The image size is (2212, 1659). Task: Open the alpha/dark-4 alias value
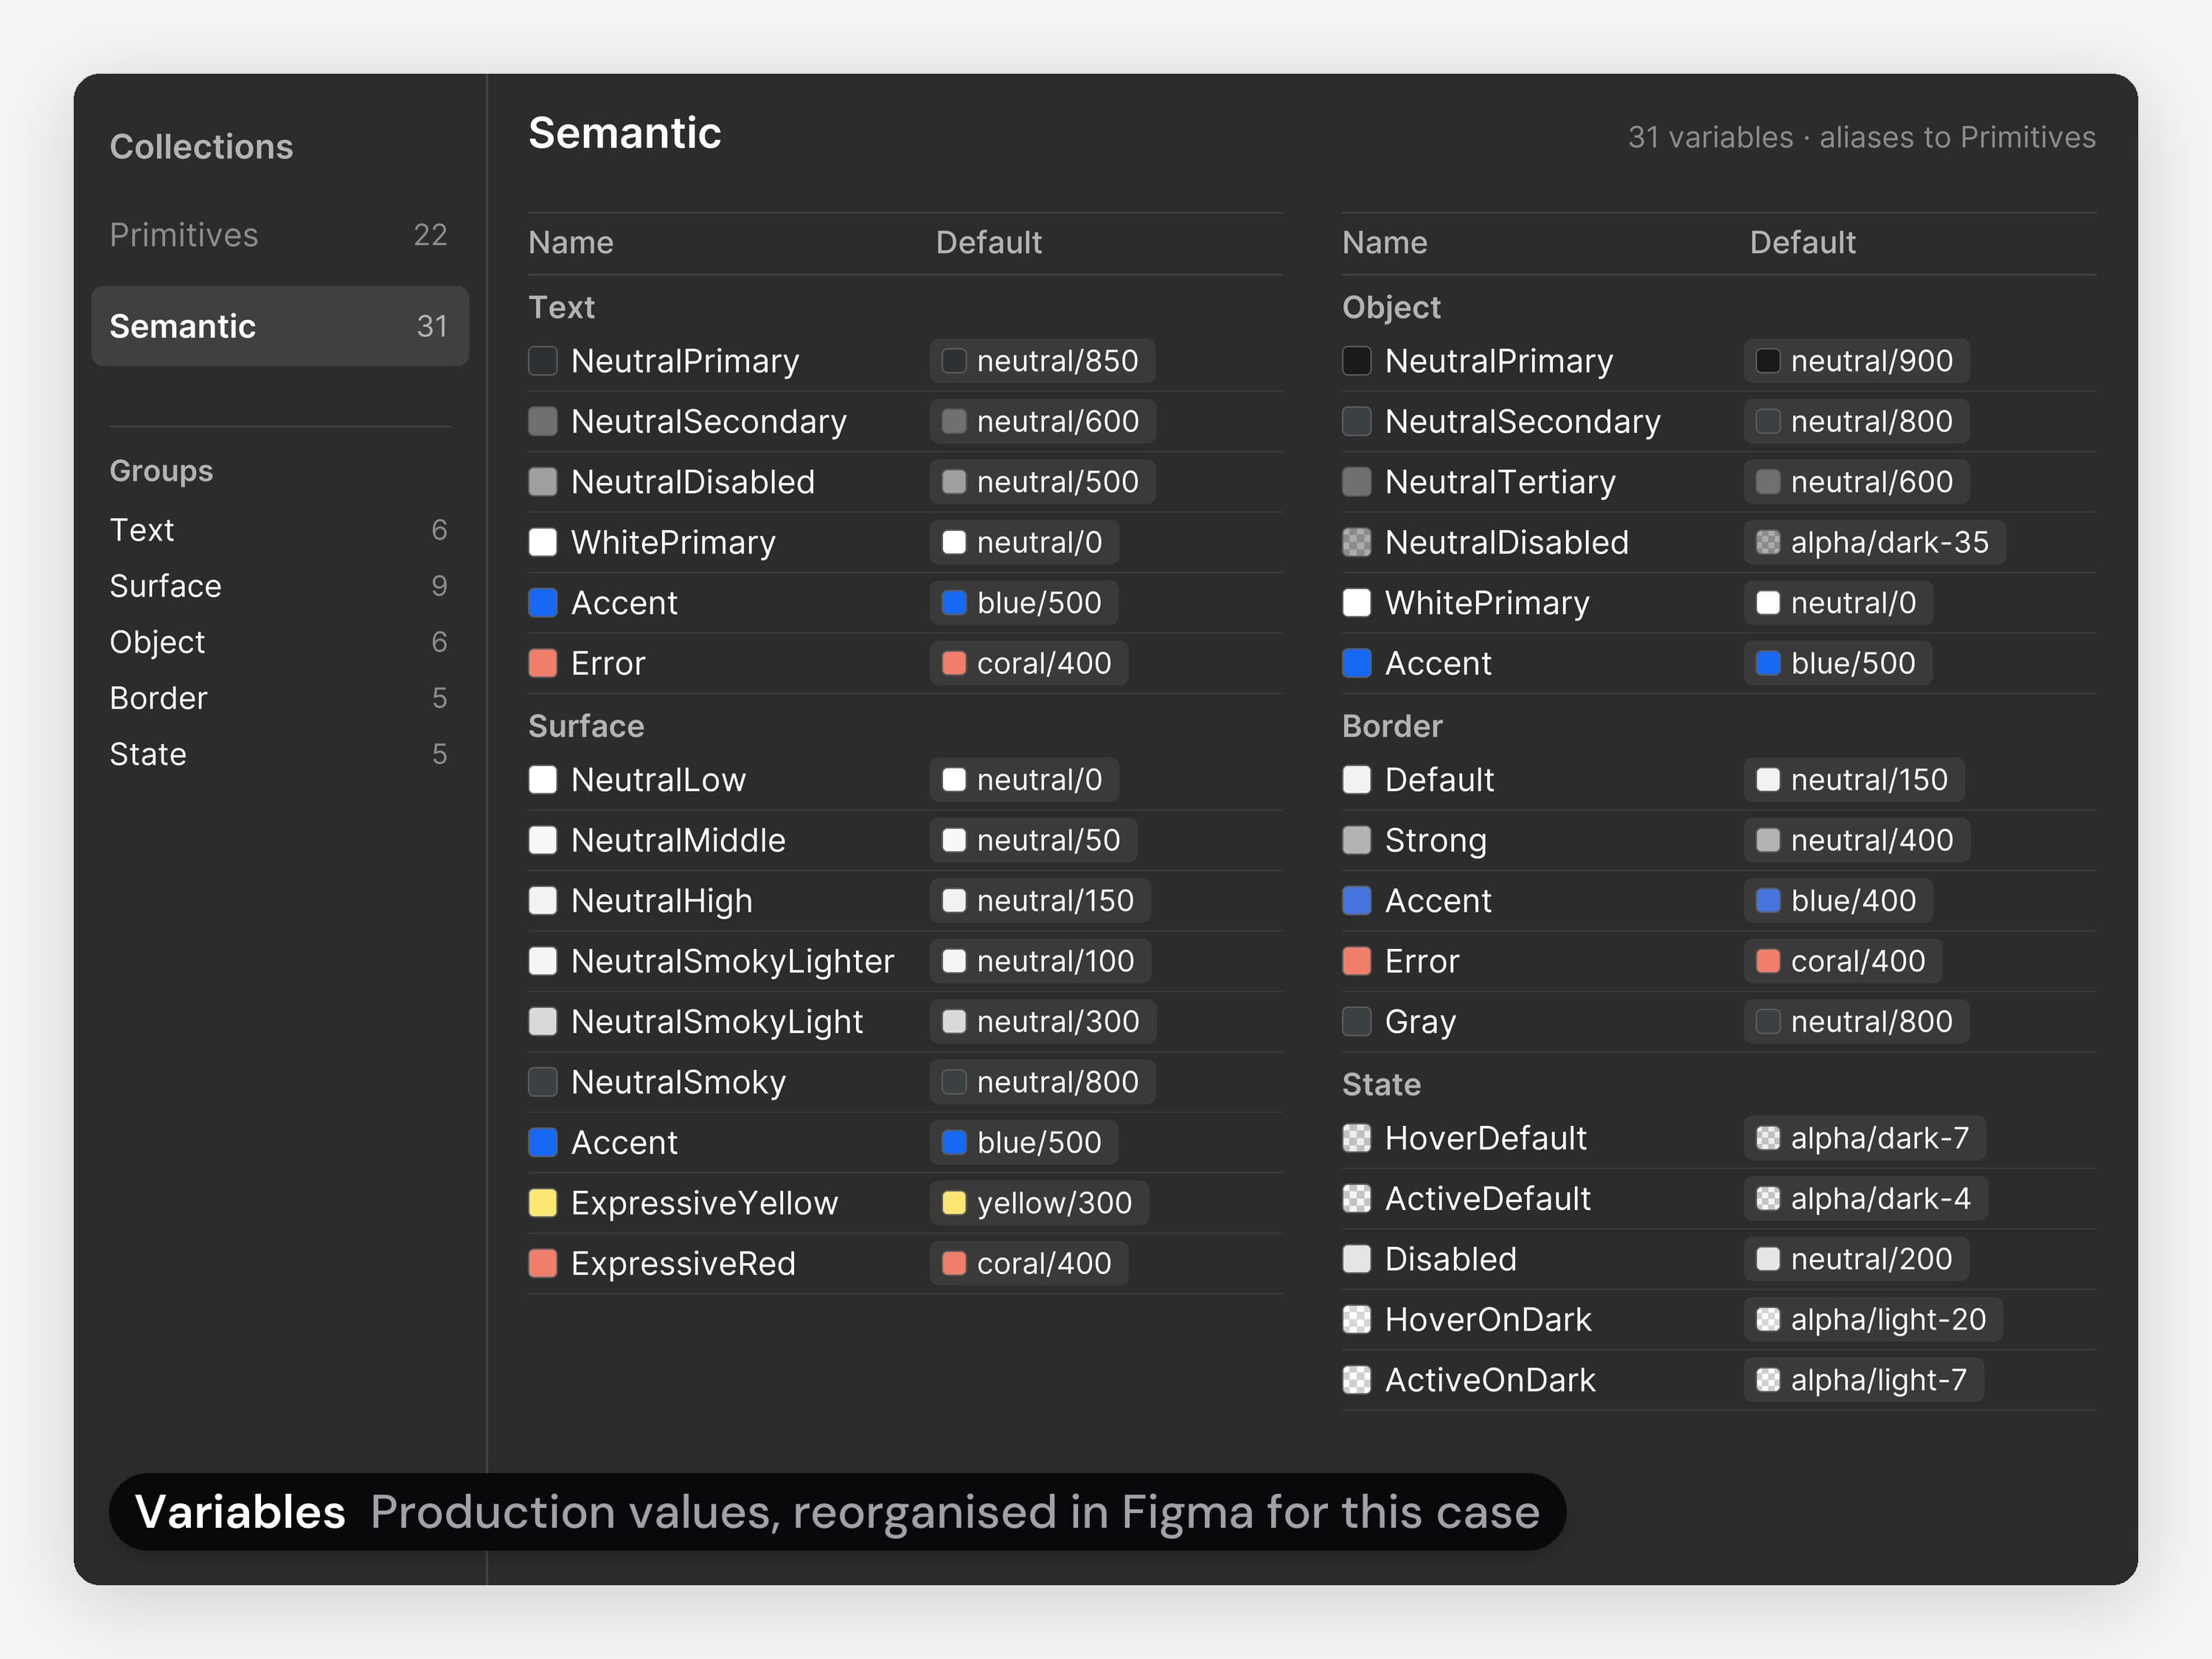tap(1865, 1199)
